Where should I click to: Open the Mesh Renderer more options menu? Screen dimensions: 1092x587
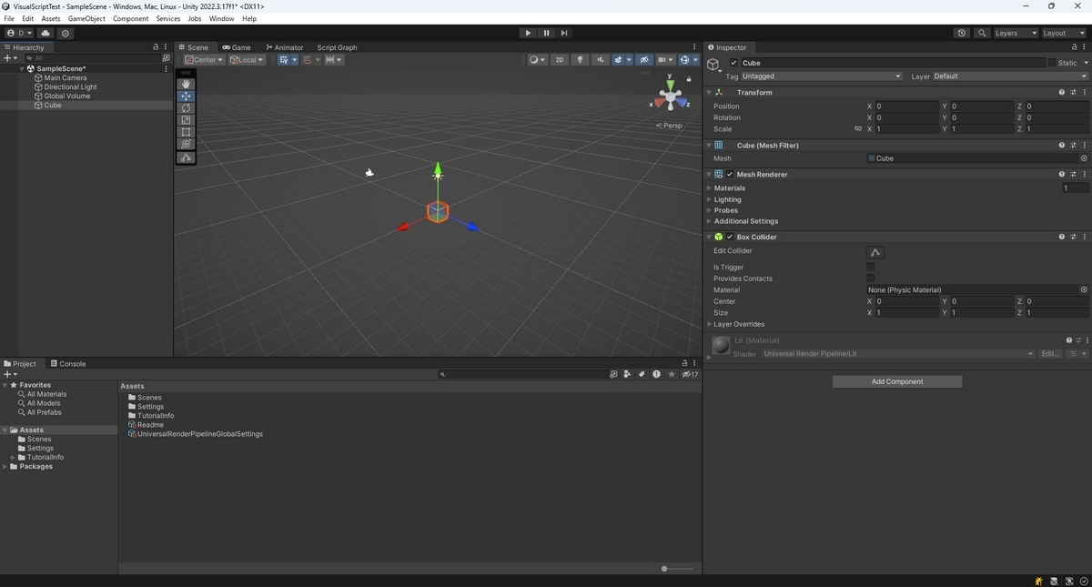[1084, 174]
